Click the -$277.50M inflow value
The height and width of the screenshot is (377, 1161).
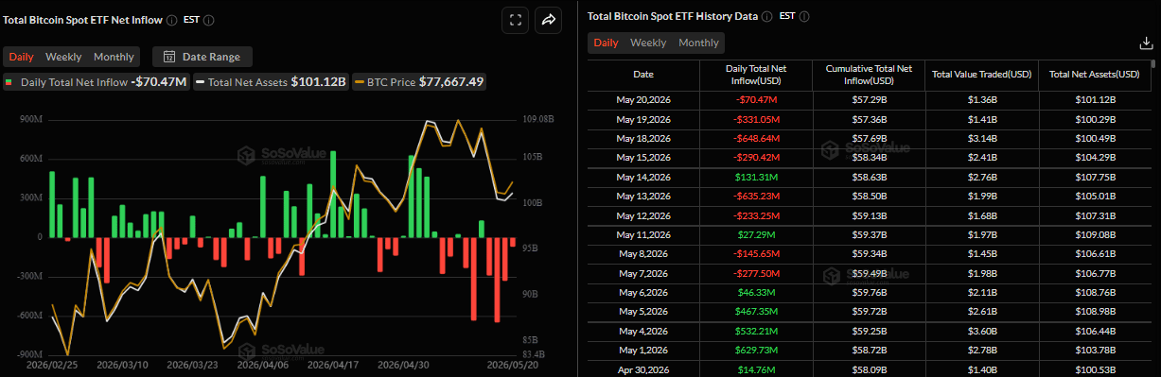coord(756,273)
